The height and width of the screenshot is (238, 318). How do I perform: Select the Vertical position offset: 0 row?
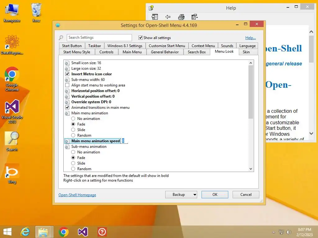point(93,96)
